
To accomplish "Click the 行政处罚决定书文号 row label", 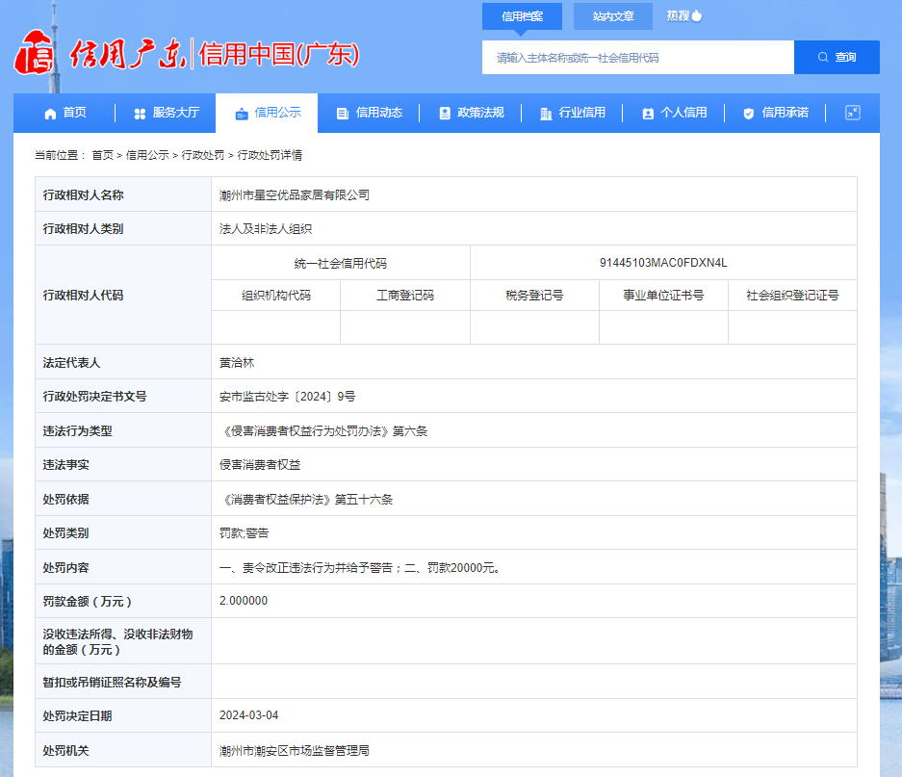I will [94, 397].
